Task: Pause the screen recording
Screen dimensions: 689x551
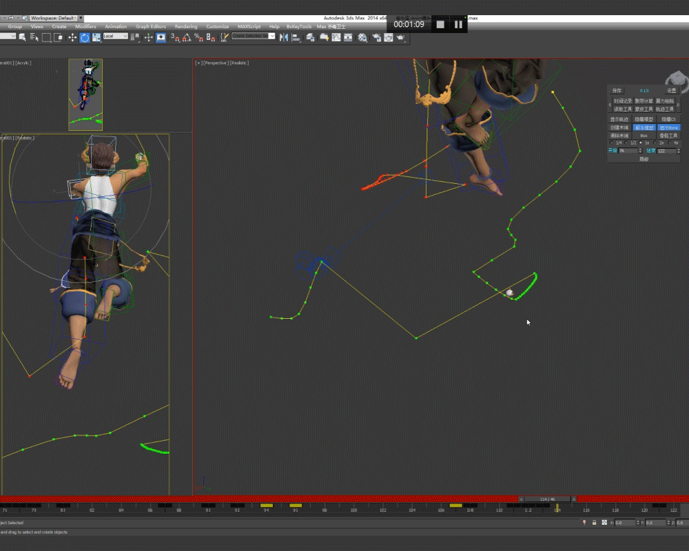Action: (x=458, y=25)
